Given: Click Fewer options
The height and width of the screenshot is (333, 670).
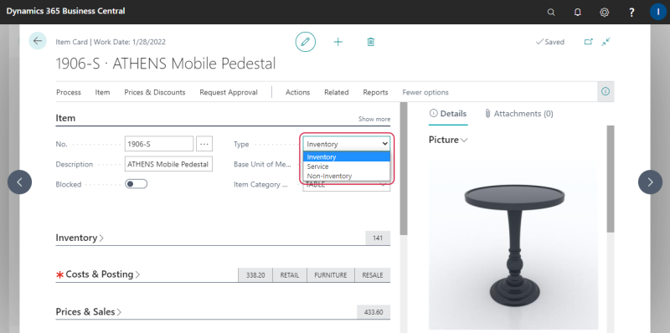Looking at the screenshot, I should point(425,92).
